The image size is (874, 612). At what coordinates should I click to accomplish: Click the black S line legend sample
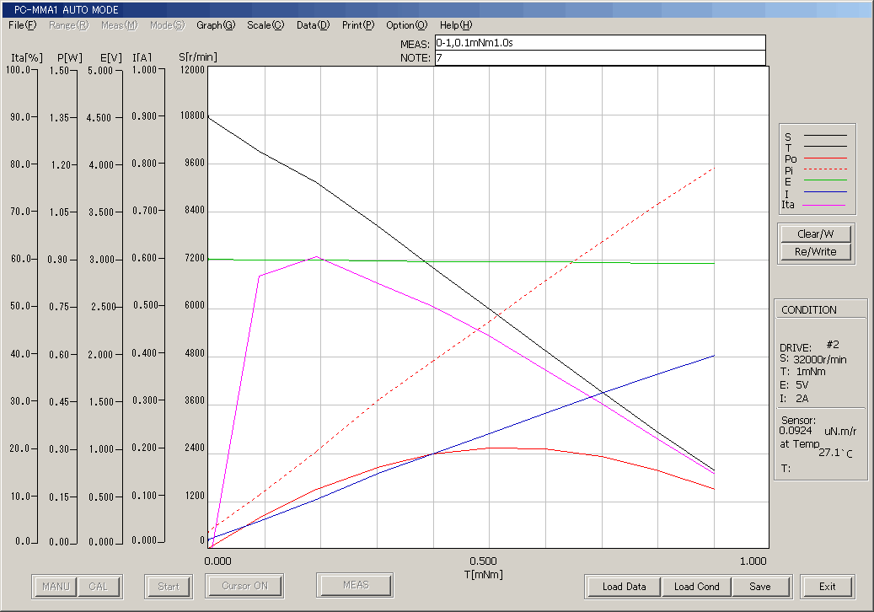[825, 136]
